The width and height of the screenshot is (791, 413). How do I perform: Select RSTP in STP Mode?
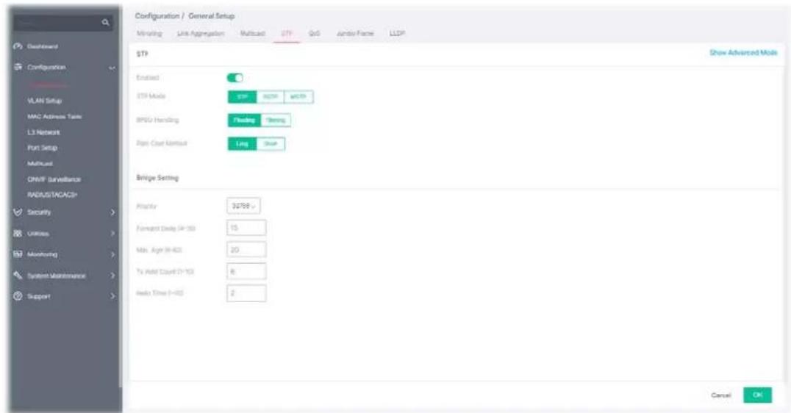tap(271, 97)
